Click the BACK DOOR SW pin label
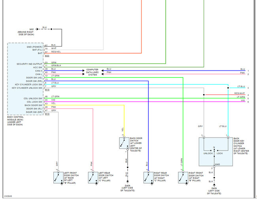 pos(34,105)
